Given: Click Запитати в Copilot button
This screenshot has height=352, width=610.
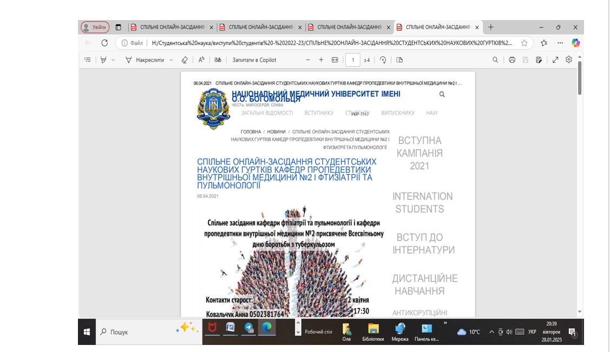Looking at the screenshot, I should click(254, 60).
